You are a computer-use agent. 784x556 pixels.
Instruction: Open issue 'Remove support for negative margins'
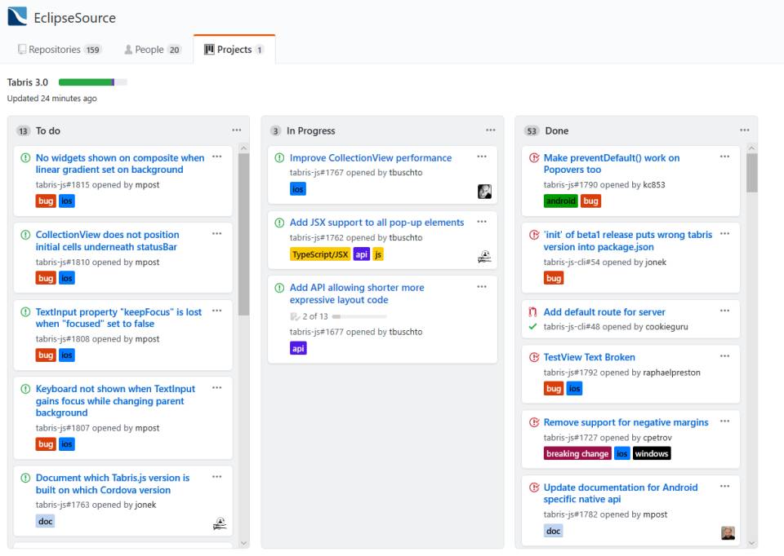click(626, 422)
